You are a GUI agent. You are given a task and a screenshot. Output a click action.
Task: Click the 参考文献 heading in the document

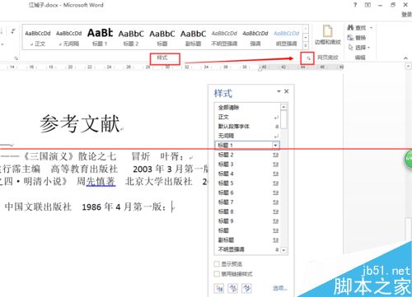pyautogui.click(x=80, y=123)
